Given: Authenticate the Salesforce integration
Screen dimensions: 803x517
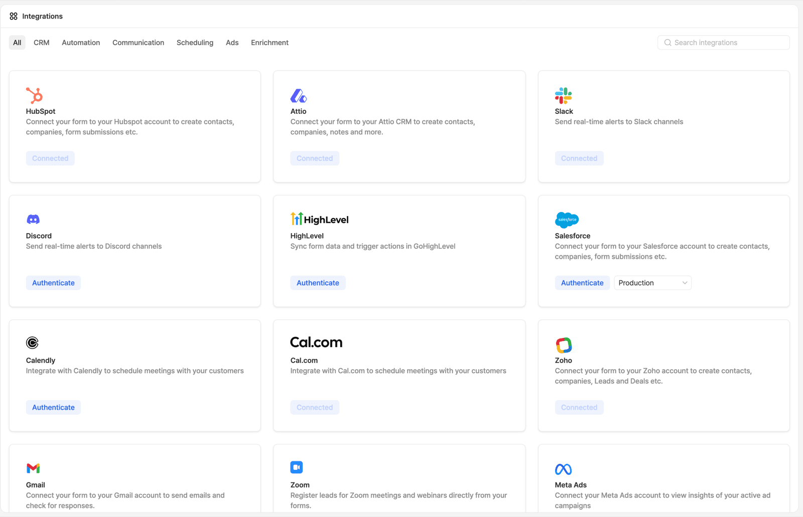Looking at the screenshot, I should click(x=582, y=283).
